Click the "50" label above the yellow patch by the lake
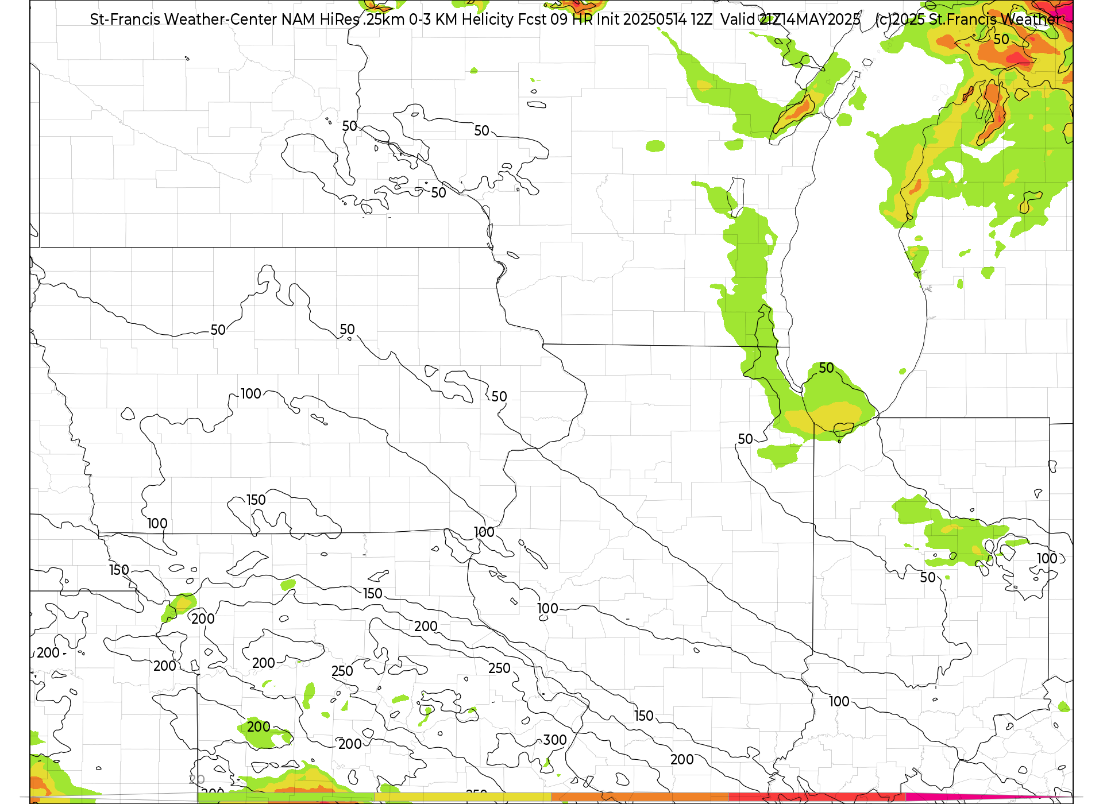This screenshot has height=804, width=1103. point(826,368)
